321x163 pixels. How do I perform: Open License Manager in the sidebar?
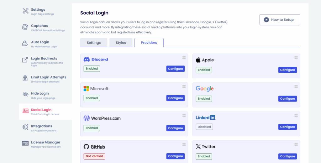(x=45, y=142)
